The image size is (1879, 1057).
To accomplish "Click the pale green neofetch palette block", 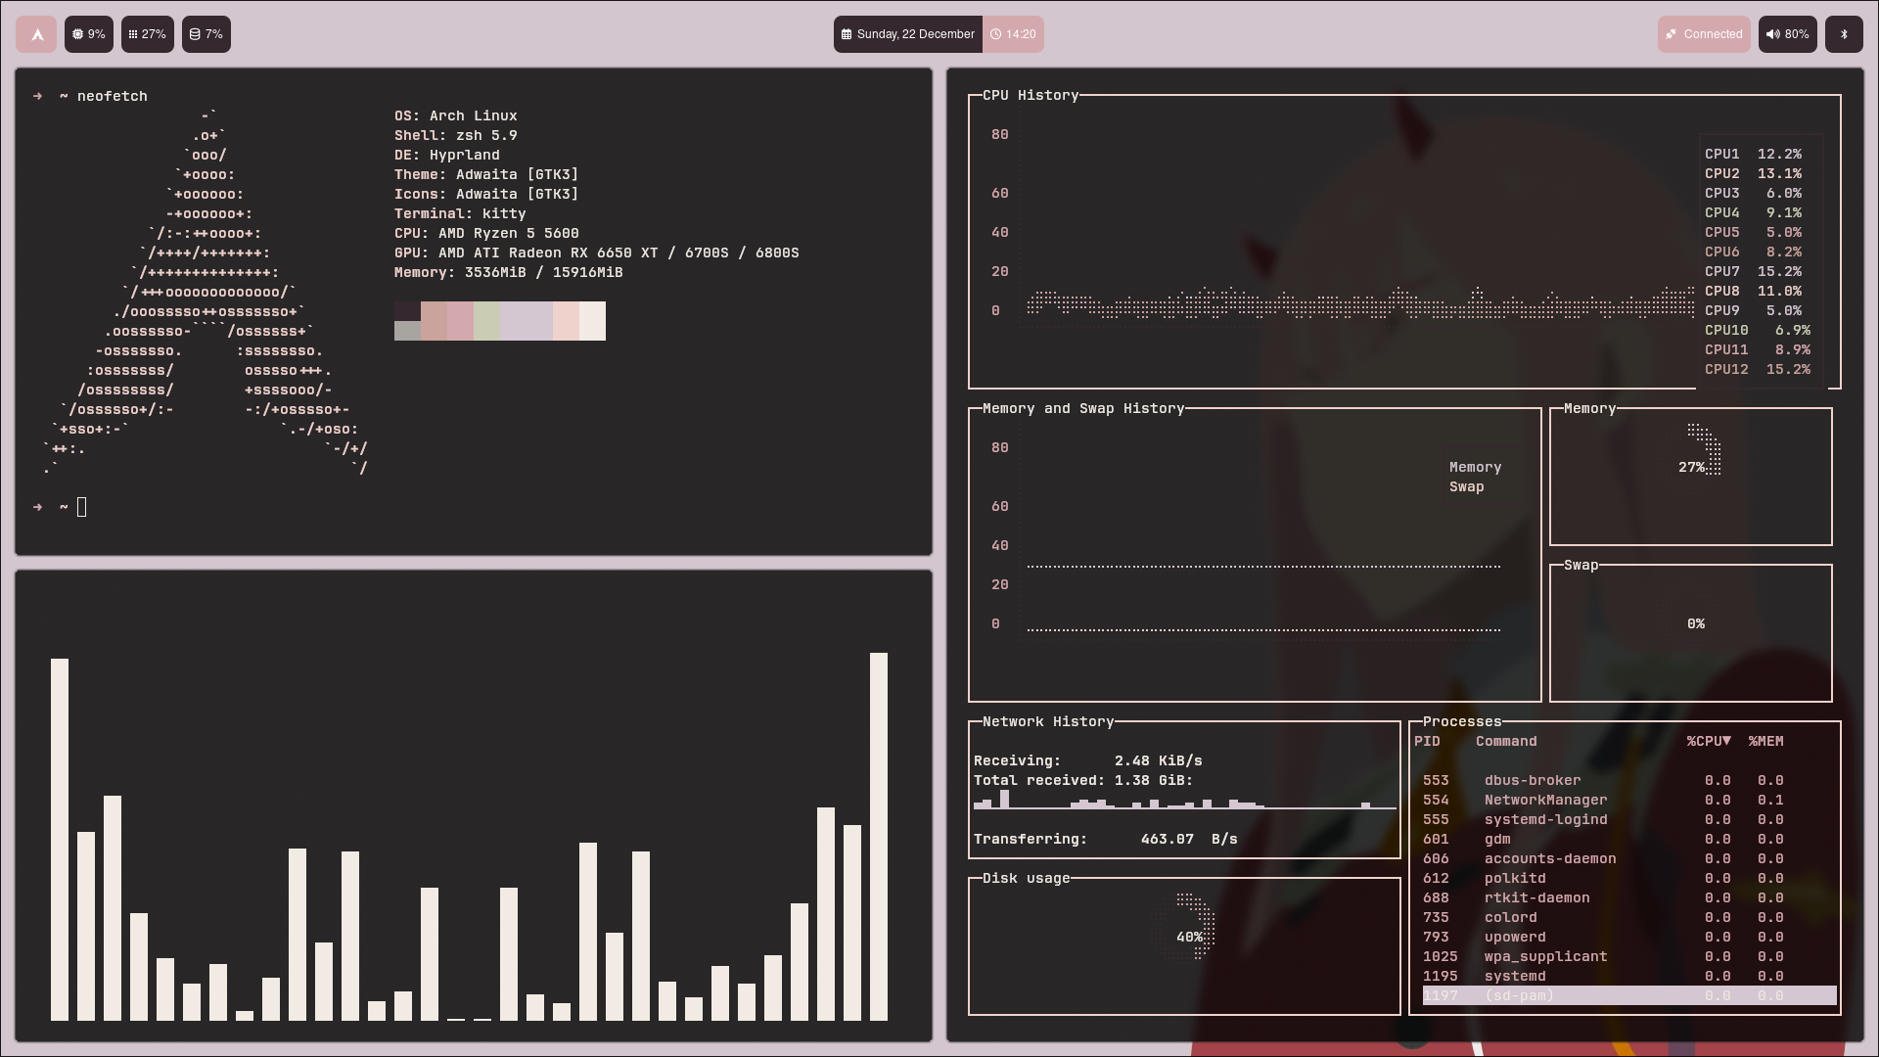I will point(486,321).
